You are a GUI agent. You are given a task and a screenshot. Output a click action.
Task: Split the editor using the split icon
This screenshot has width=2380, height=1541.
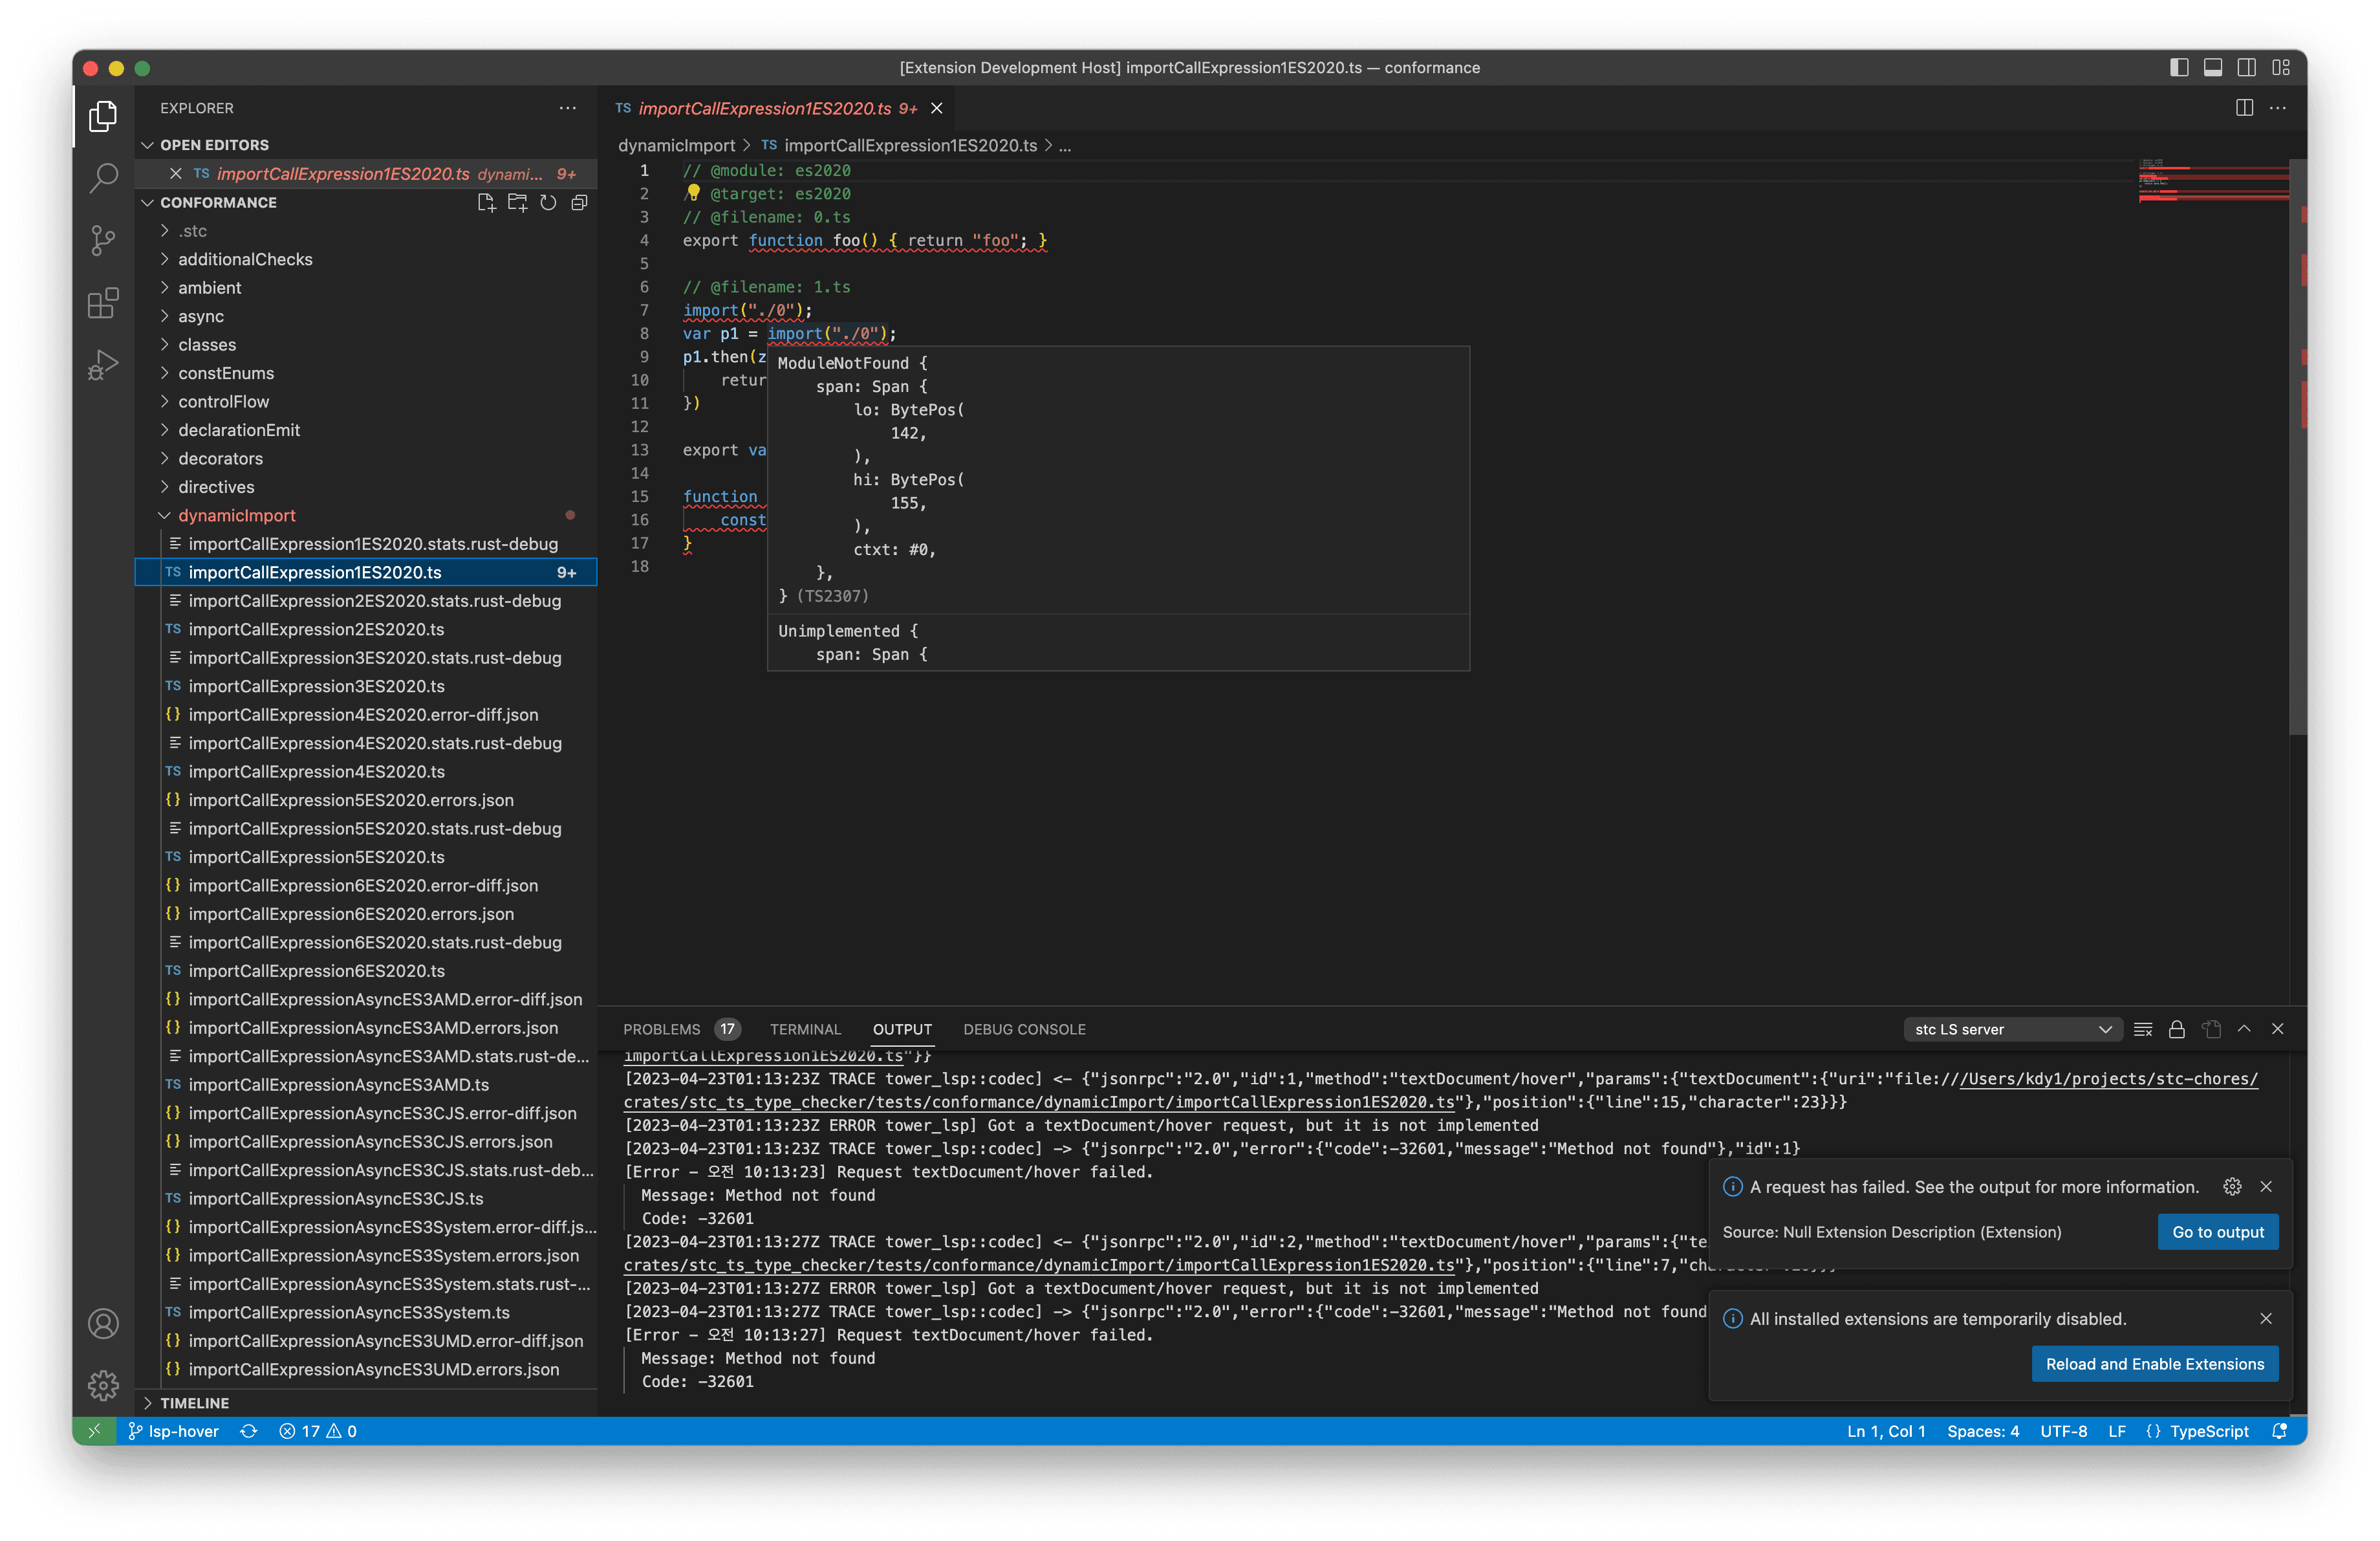pos(2244,108)
